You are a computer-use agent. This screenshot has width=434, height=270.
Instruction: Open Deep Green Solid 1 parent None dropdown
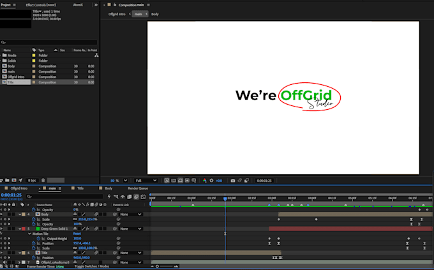131,229
